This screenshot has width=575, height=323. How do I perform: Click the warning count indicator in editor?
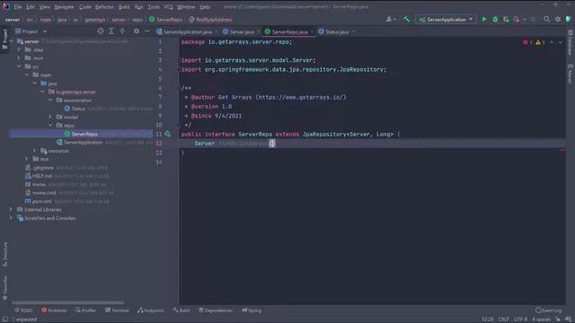point(540,42)
